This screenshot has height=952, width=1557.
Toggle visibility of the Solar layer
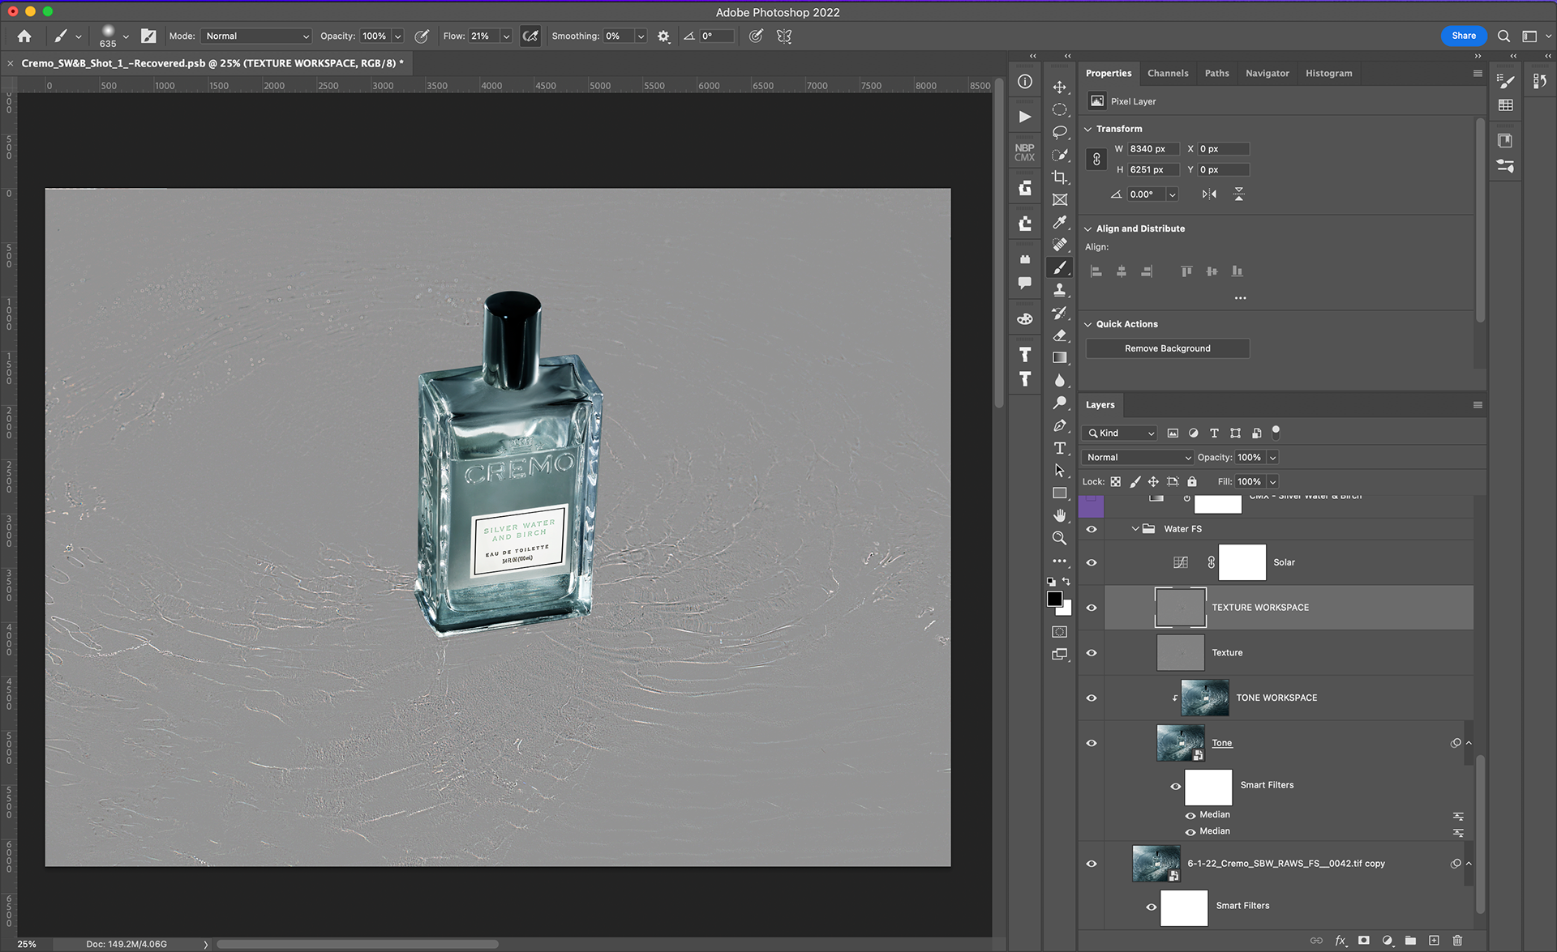click(1092, 562)
